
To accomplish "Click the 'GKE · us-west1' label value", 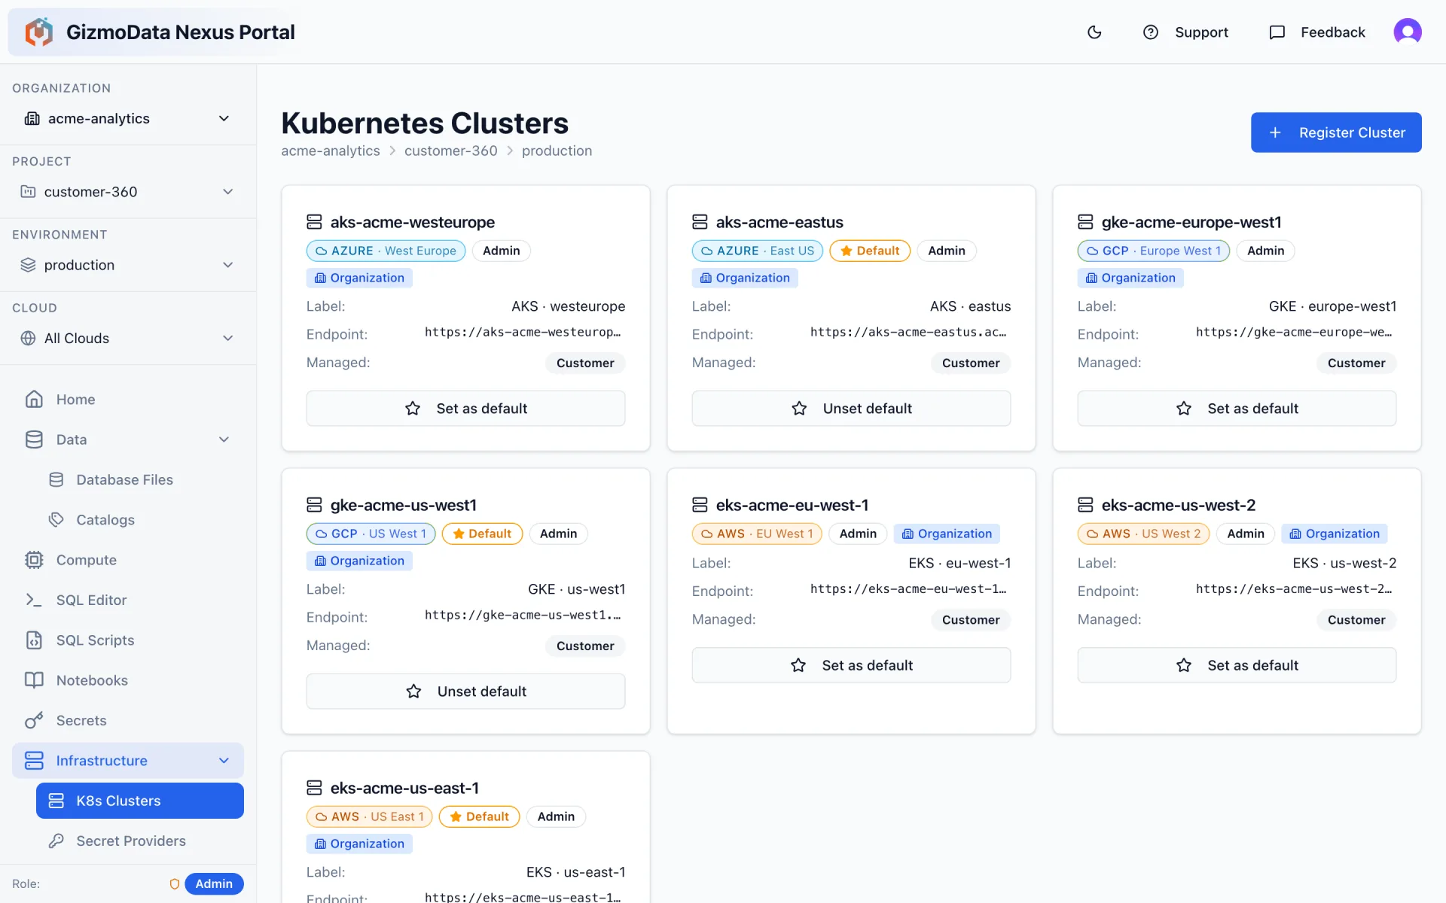I will pos(576,589).
